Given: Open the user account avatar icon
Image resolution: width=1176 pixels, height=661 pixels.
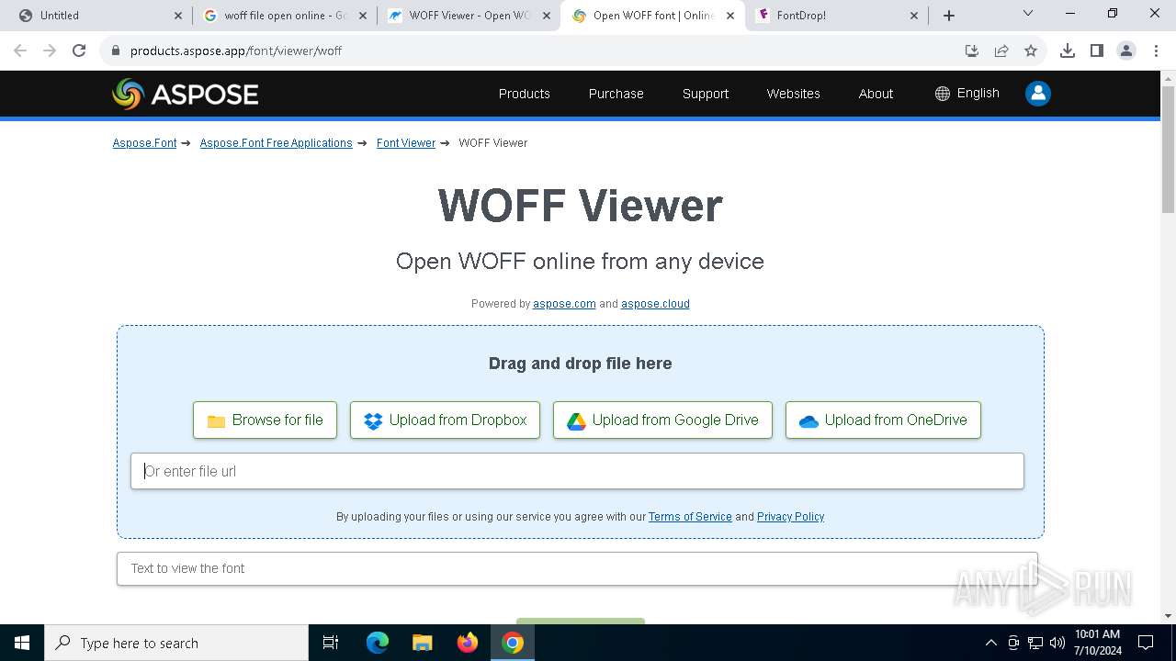Looking at the screenshot, I should coord(1038,94).
